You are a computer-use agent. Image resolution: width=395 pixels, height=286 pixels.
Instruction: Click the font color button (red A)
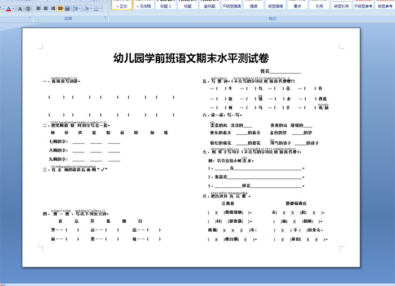coord(8,9)
